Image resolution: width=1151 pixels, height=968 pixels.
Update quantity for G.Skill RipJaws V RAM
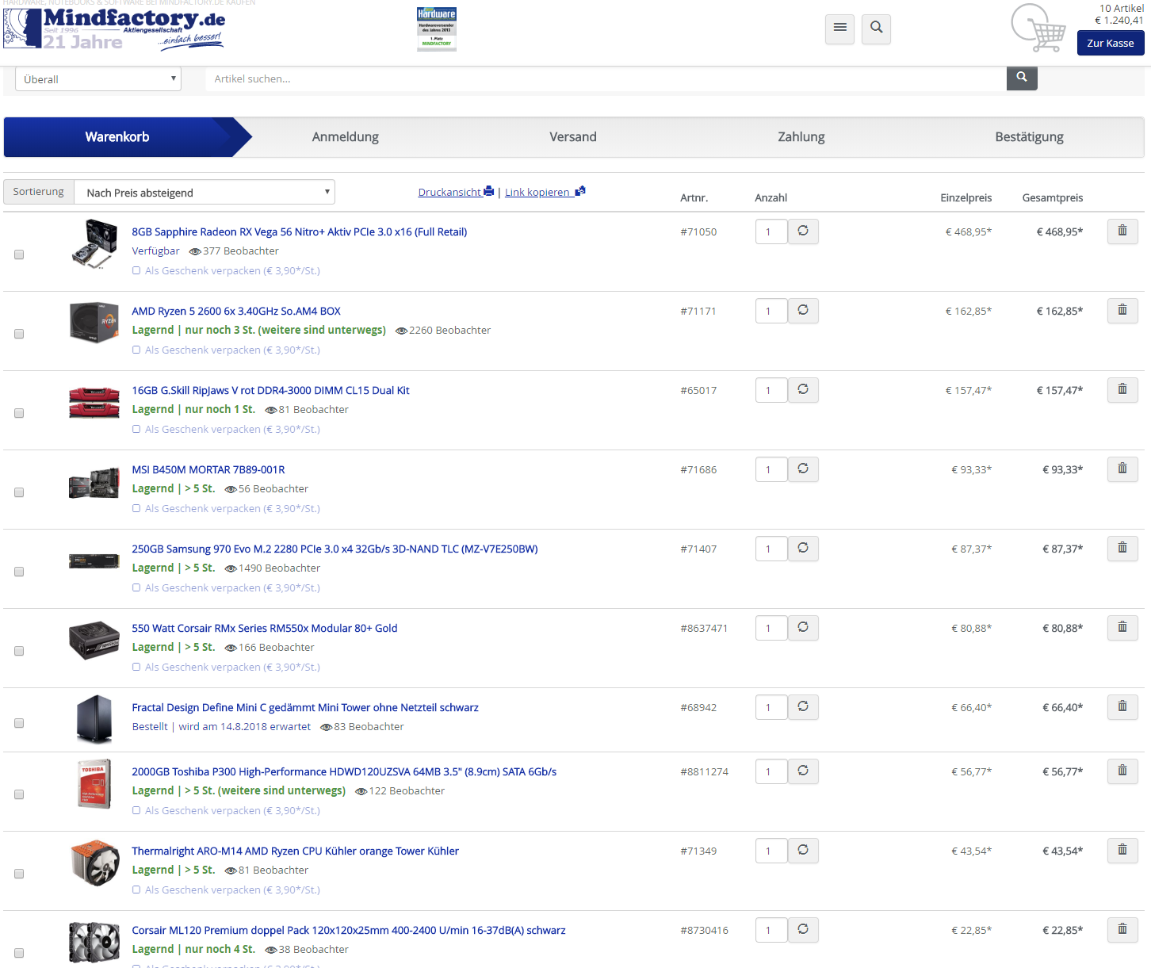click(x=803, y=389)
